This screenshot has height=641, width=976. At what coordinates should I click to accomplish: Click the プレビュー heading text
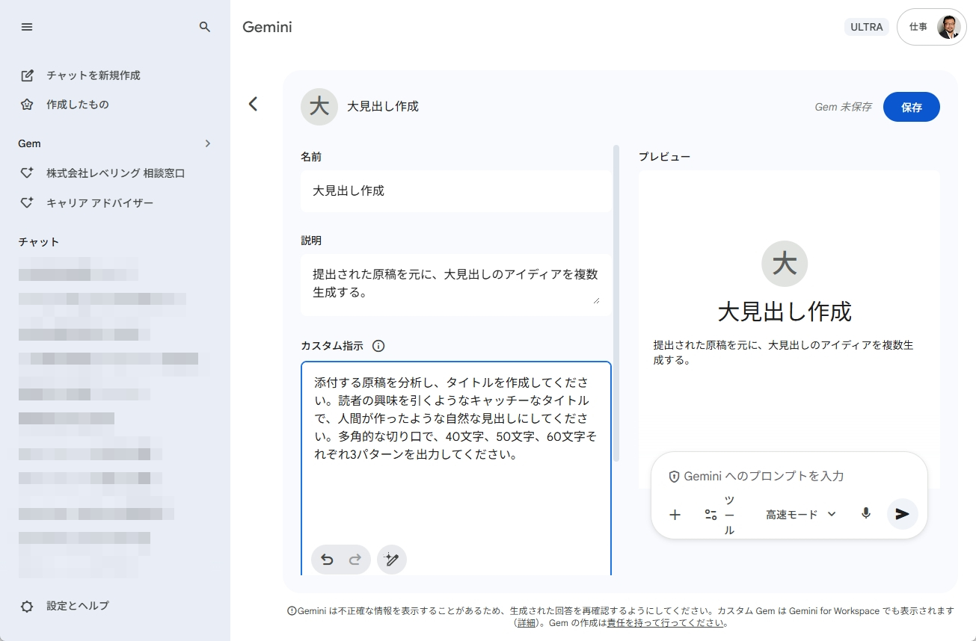coord(664,157)
